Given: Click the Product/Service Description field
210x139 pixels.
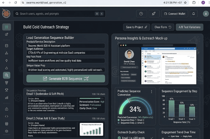Looking at the screenshot, I should coord(66,46).
